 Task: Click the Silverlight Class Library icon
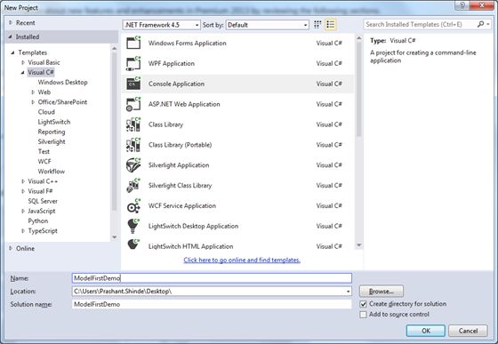coord(133,185)
